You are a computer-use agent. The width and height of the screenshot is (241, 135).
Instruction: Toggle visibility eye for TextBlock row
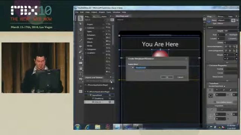(110, 99)
